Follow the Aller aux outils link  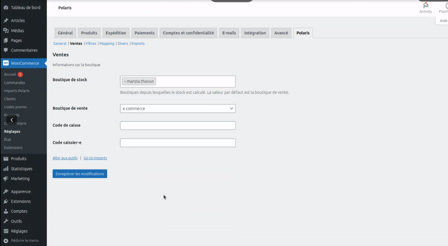pyautogui.click(x=65, y=158)
